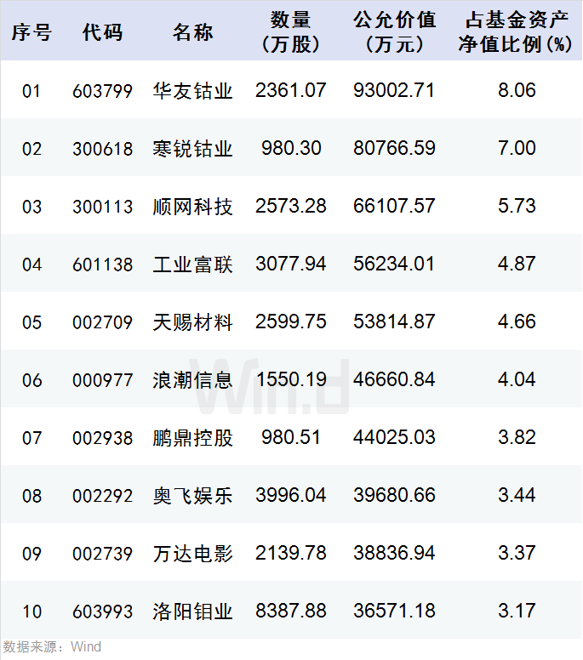Screen dimensions: 583x660
Task: Click row number 10
Action: pos(31,612)
